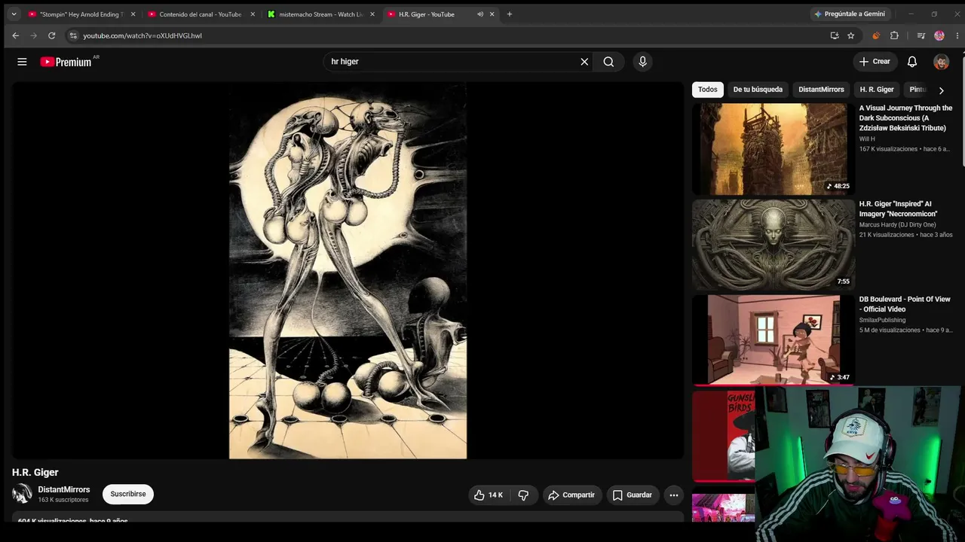This screenshot has width=965, height=542.
Task: Click the '163 K suscriptores' text
Action: pyautogui.click(x=63, y=500)
